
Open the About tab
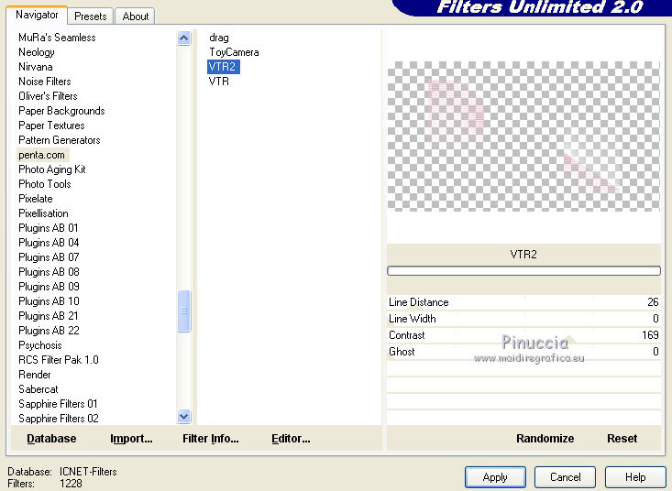coord(136,16)
